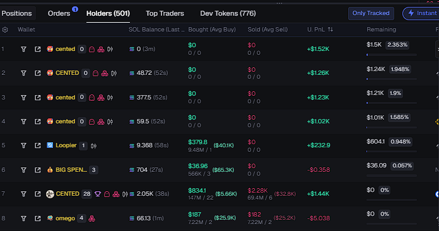Go to the Top Traders tab
439x231 pixels.
pos(165,13)
